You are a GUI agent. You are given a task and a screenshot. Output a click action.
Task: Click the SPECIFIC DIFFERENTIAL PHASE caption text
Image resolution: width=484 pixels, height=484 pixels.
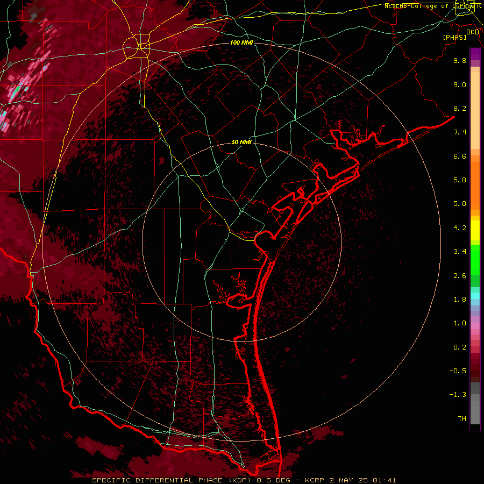tap(157, 480)
